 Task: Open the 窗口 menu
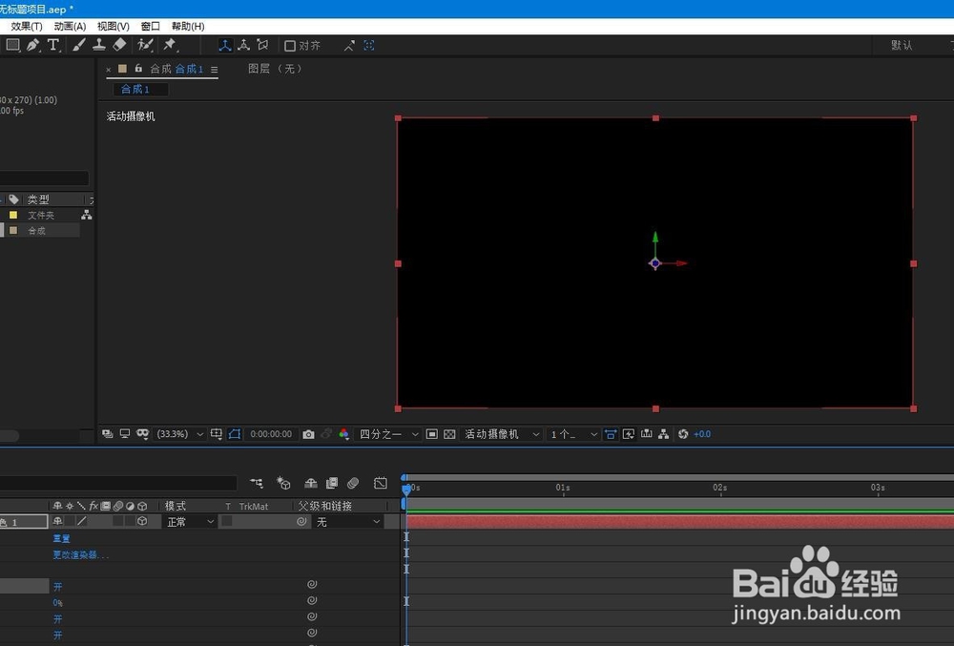(151, 26)
